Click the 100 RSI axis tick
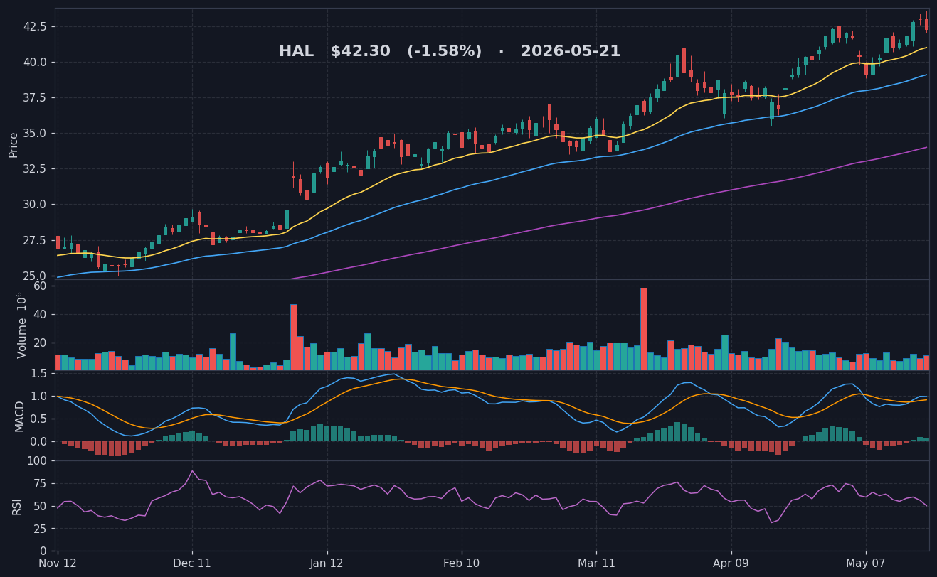This screenshot has height=577, width=937. point(38,460)
